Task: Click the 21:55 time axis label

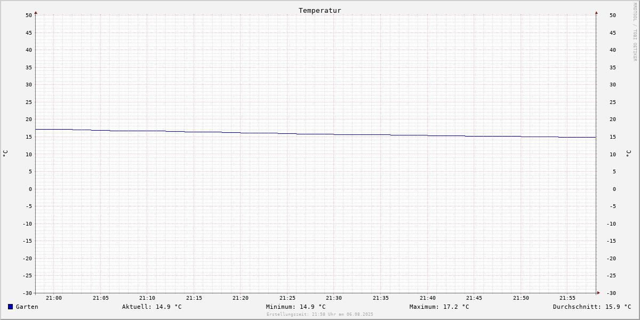Action: tap(567, 298)
